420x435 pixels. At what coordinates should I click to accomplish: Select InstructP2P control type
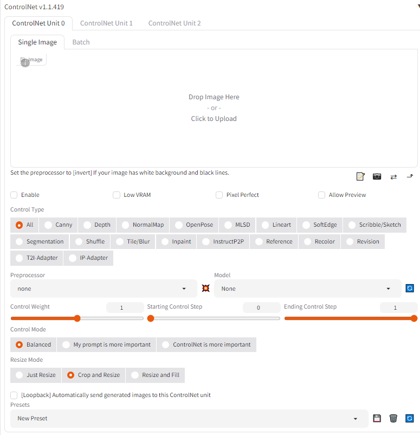coord(223,241)
